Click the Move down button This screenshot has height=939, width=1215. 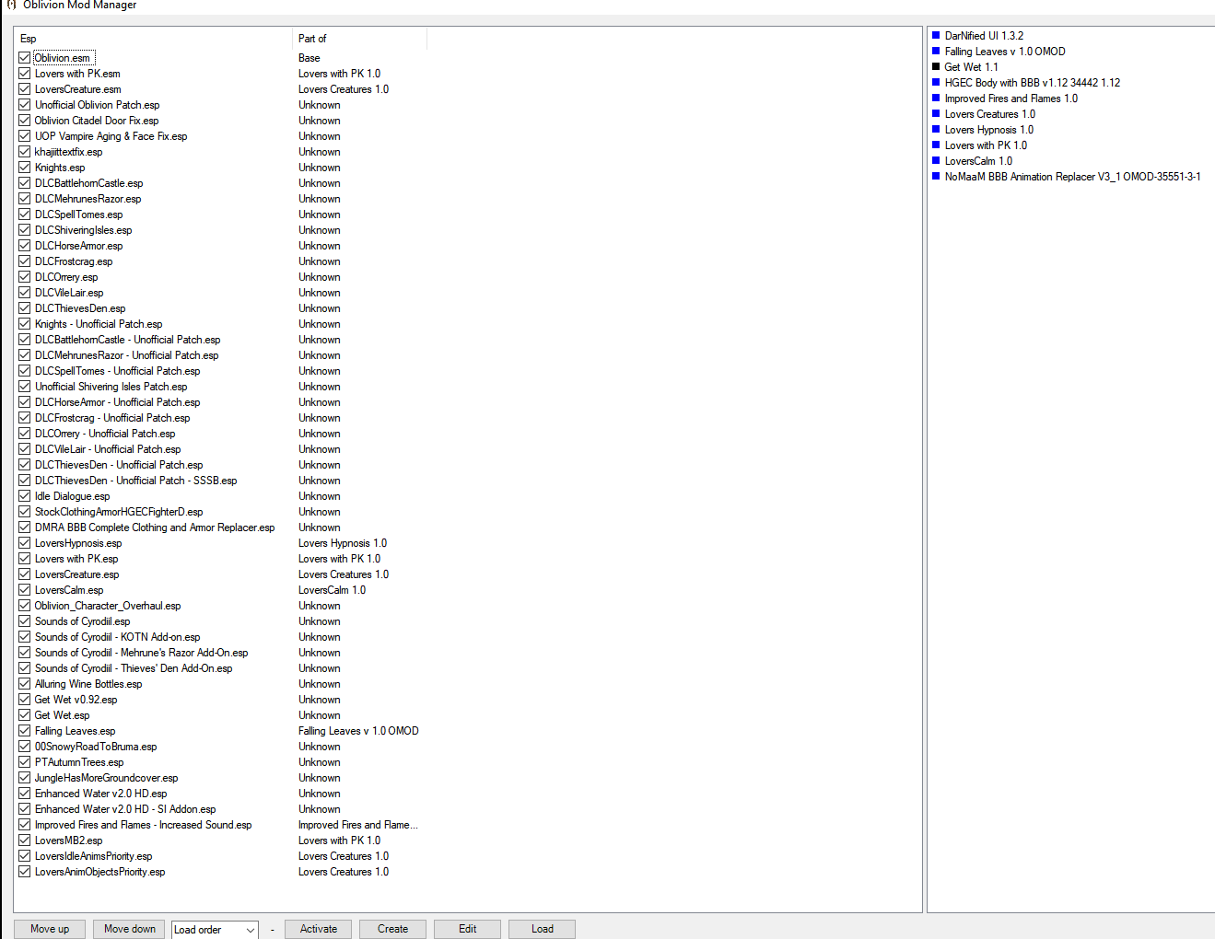click(130, 929)
